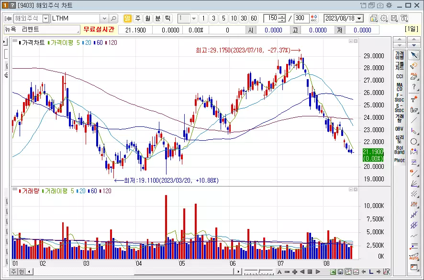This screenshot has width=424, height=280.
Task: Select the MACD indicator
Action: point(400,87)
